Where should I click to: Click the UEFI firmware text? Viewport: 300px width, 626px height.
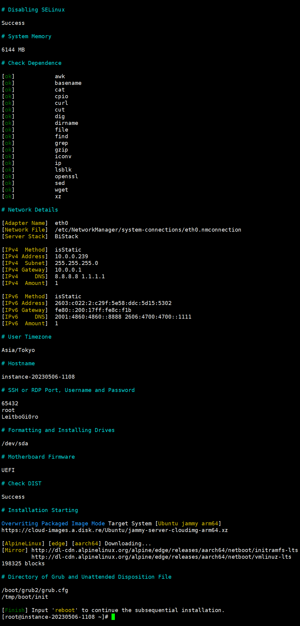[8, 470]
